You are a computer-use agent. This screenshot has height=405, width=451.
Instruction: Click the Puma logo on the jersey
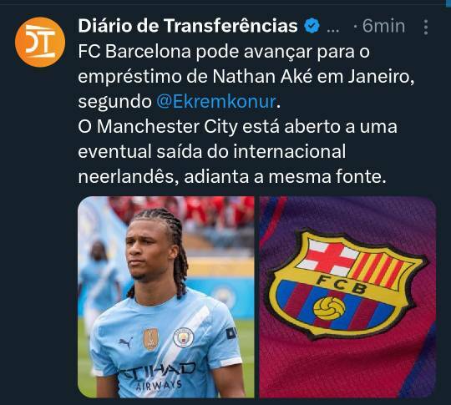click(x=125, y=342)
